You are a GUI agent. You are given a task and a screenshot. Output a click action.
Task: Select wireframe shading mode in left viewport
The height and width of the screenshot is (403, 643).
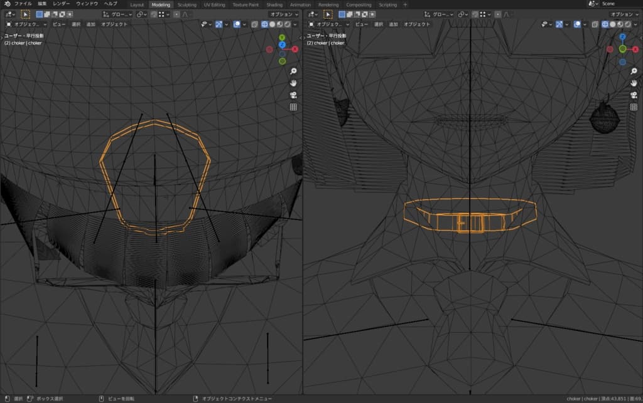(264, 24)
